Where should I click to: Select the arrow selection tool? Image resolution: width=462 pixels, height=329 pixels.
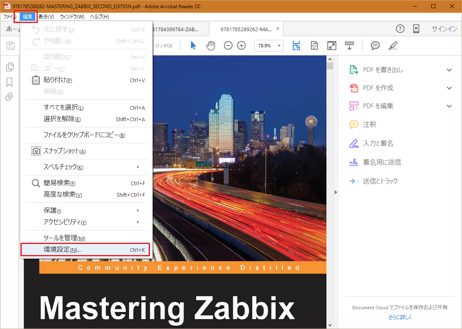[193, 46]
